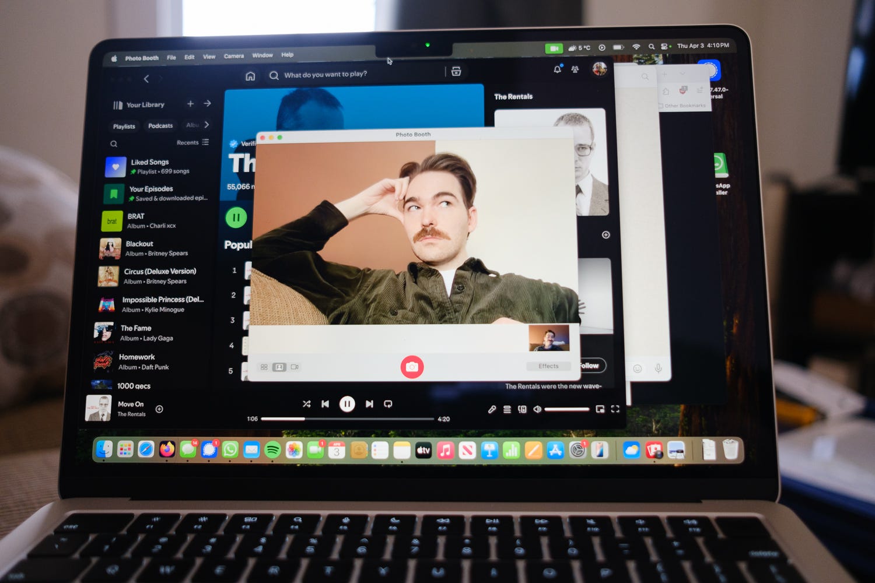Open the last photo thumbnail in Photo Booth
Image resolution: width=875 pixels, height=583 pixels.
(549, 338)
